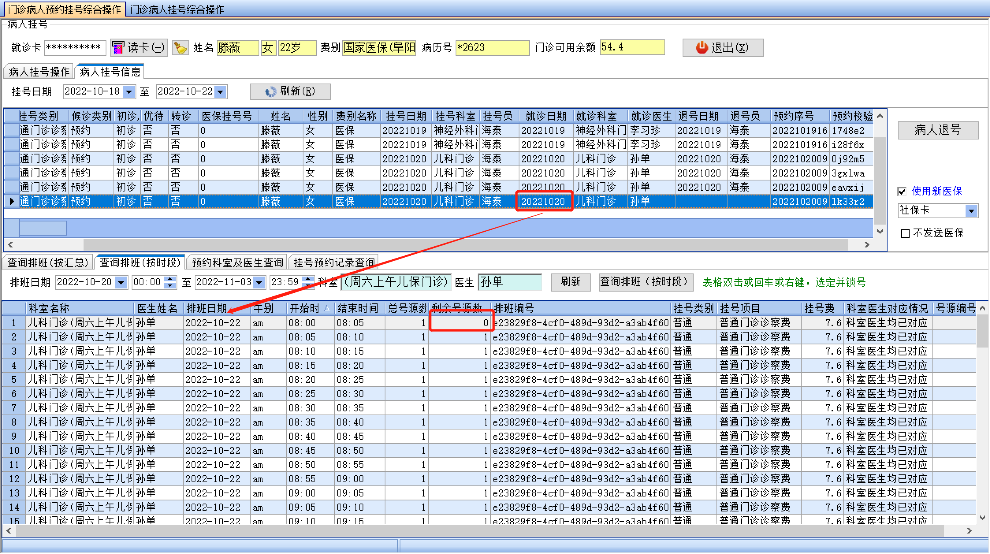Click the broom clear icon next to 读卡

(x=180, y=48)
